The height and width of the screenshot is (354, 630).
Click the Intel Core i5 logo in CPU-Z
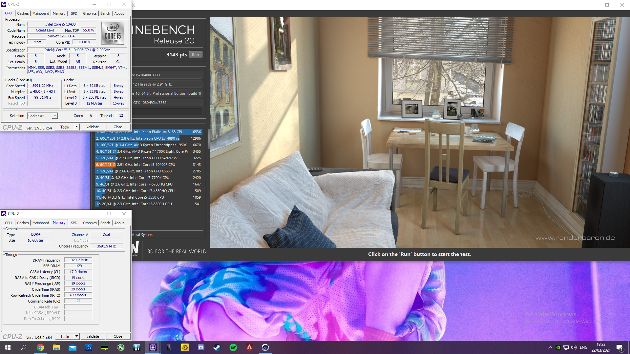(113, 33)
